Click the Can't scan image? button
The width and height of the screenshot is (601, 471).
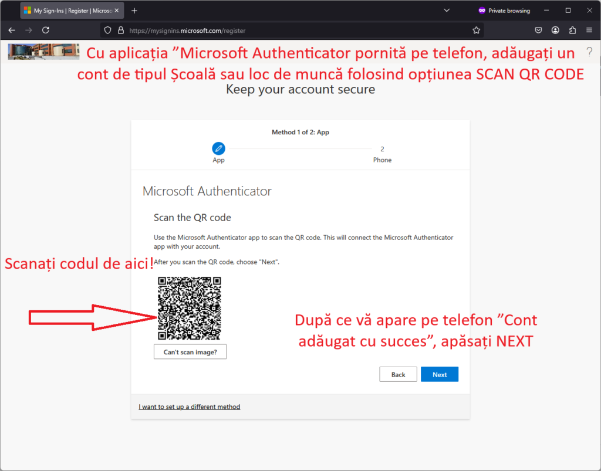[x=190, y=352]
